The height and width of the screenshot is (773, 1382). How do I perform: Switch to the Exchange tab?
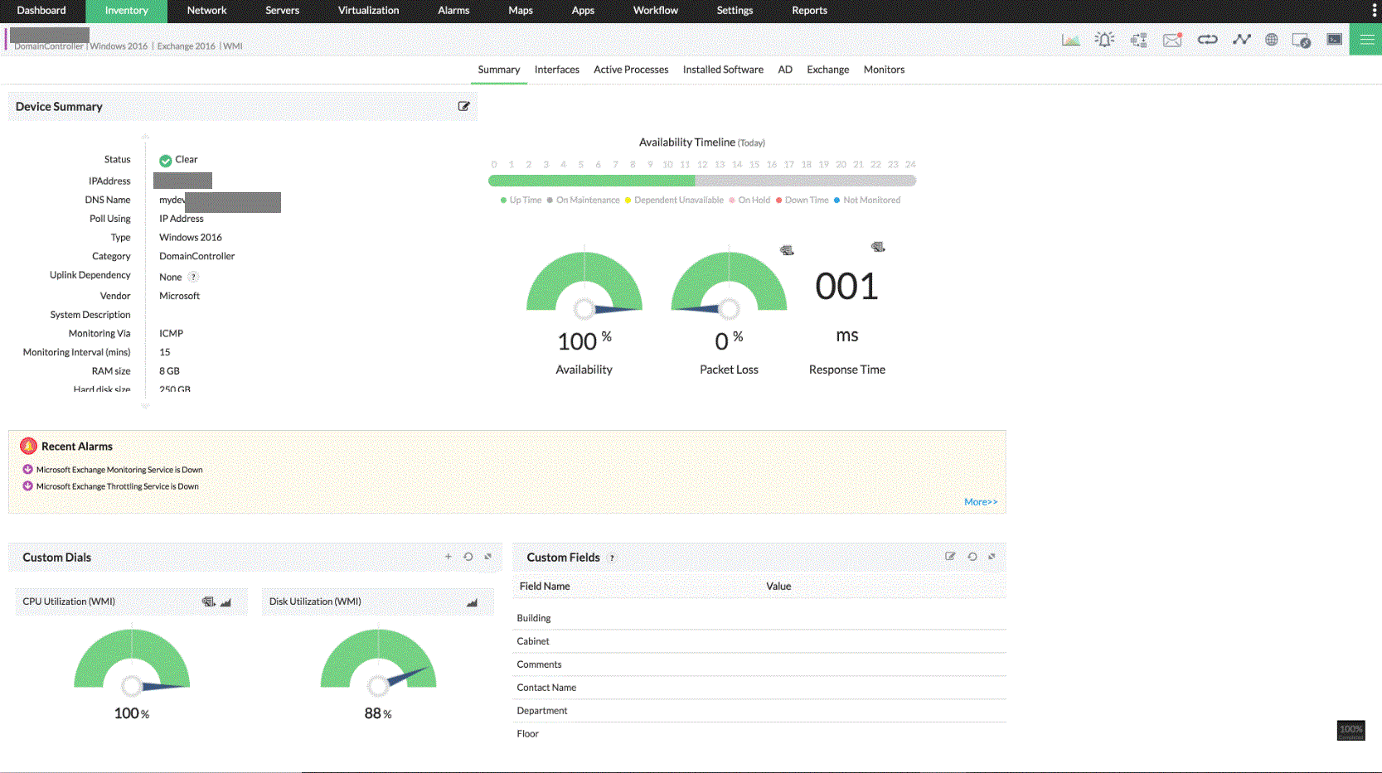[x=827, y=70]
